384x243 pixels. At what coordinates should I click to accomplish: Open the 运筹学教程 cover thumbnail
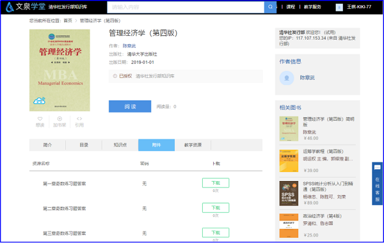point(289,161)
